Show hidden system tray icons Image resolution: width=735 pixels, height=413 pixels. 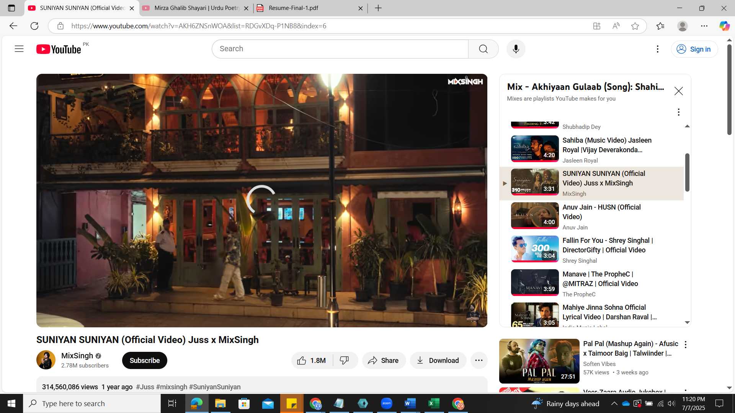[614, 403]
